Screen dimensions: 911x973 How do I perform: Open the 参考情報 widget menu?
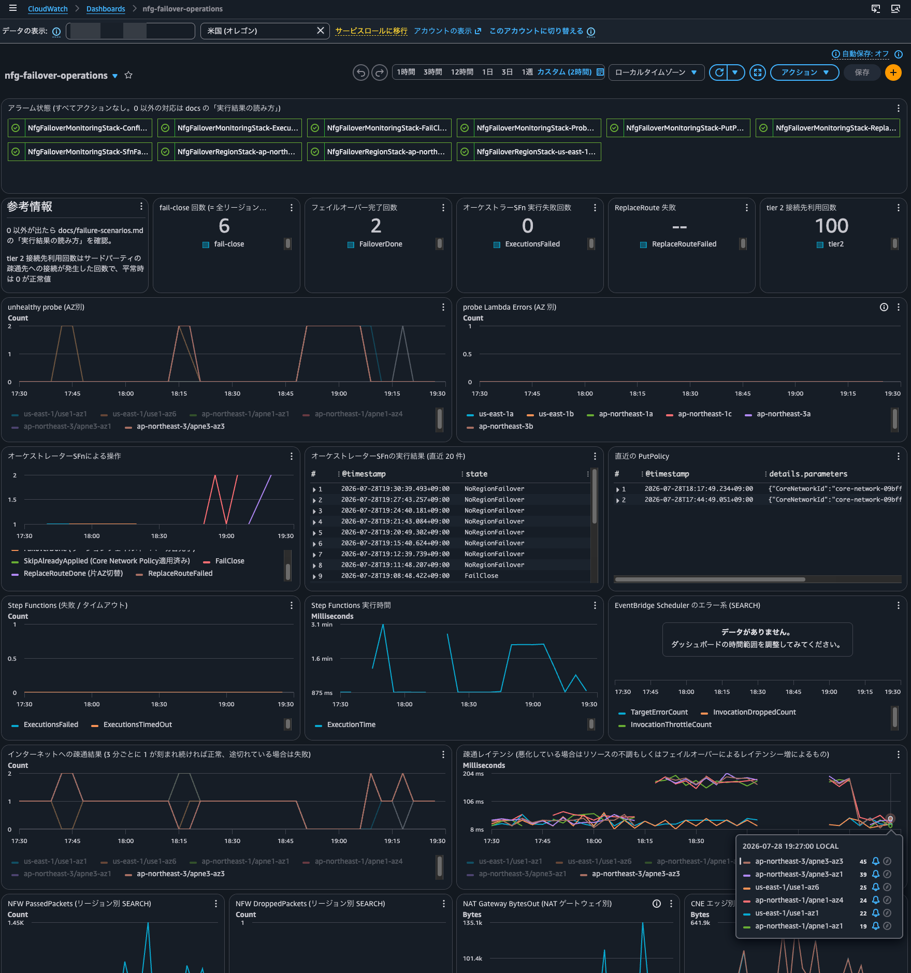click(x=141, y=207)
